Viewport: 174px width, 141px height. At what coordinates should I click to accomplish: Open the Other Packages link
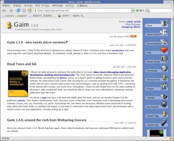click(133, 24)
